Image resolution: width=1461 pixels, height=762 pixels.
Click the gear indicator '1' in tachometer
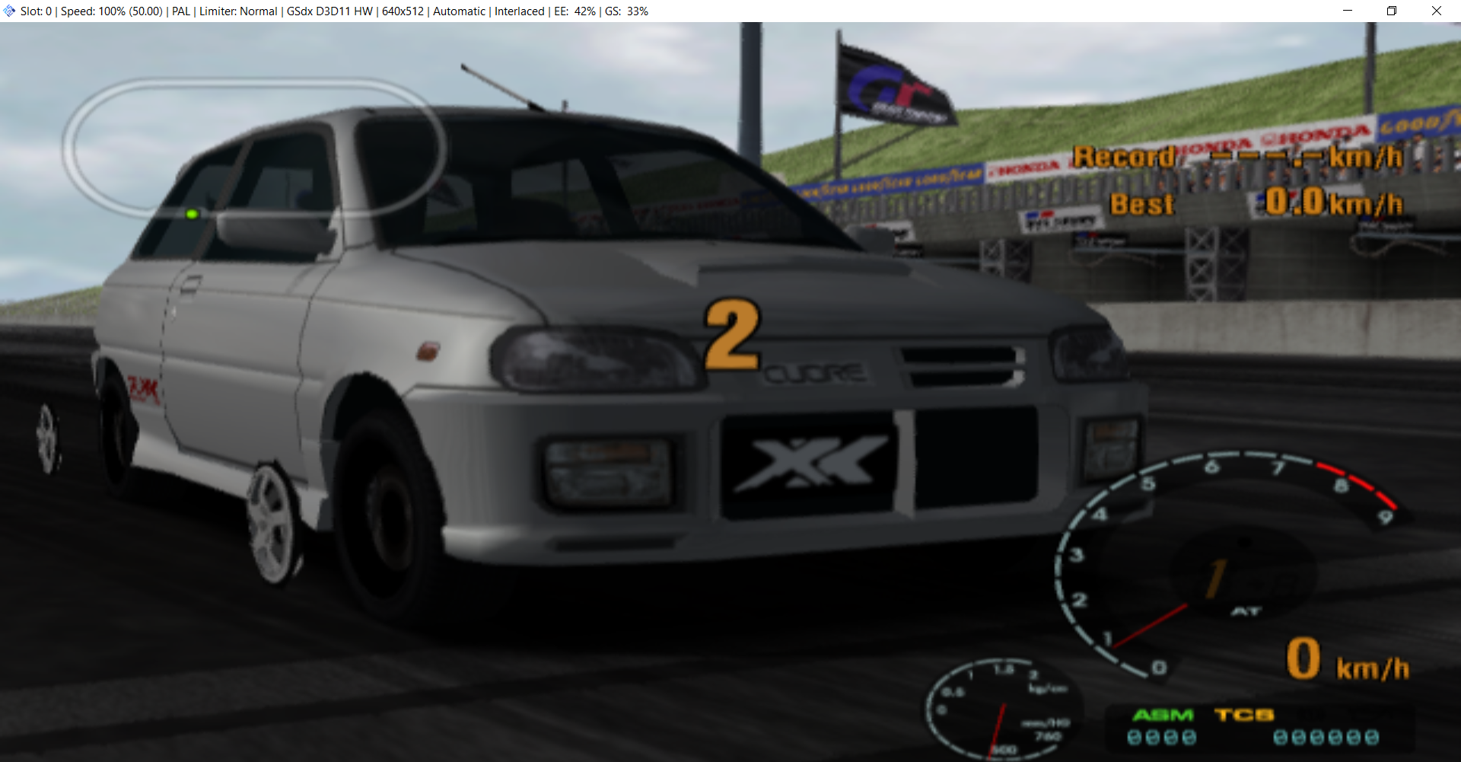coord(1217,578)
